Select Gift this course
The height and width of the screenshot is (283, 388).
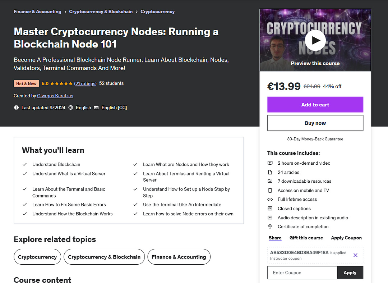pyautogui.click(x=306, y=238)
